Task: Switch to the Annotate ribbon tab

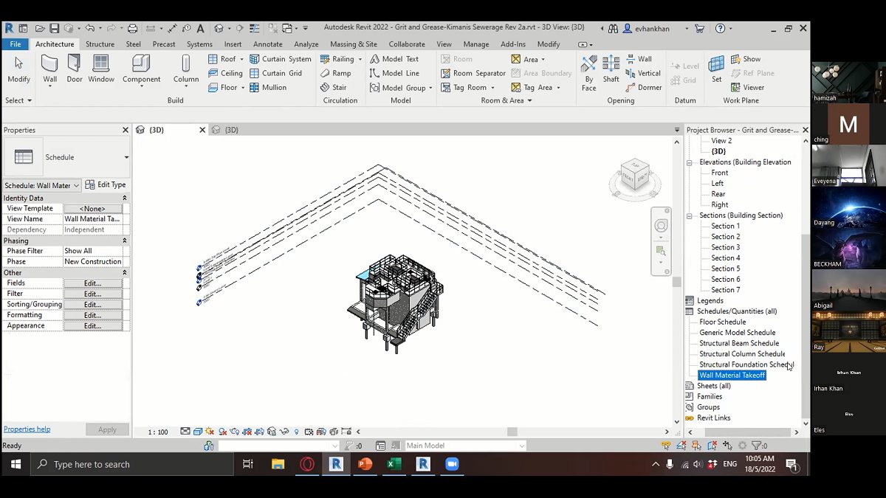Action: tap(268, 44)
